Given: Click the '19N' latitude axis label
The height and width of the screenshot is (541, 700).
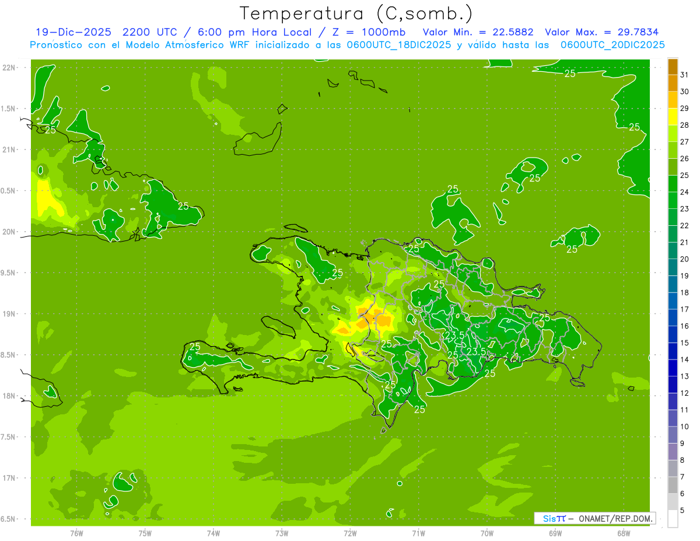Looking at the screenshot, I should coord(9,314).
